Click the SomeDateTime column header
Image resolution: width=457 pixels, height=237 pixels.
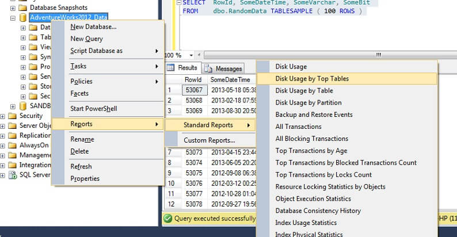click(230, 80)
